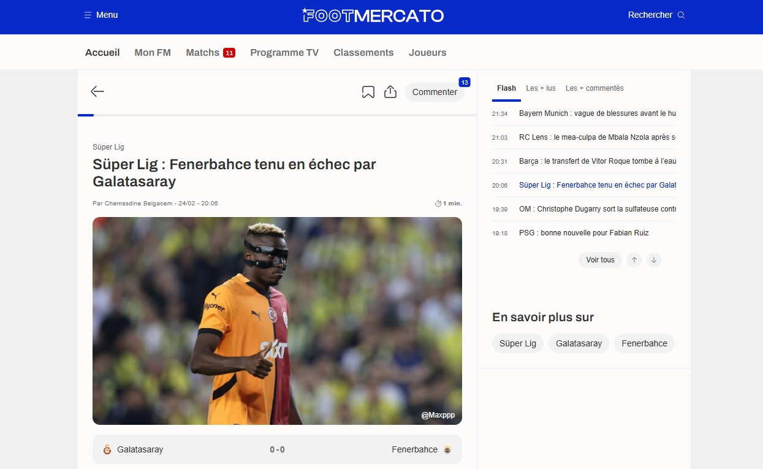
Task: Click Galatasaray team name in scoreboard
Action: point(140,449)
